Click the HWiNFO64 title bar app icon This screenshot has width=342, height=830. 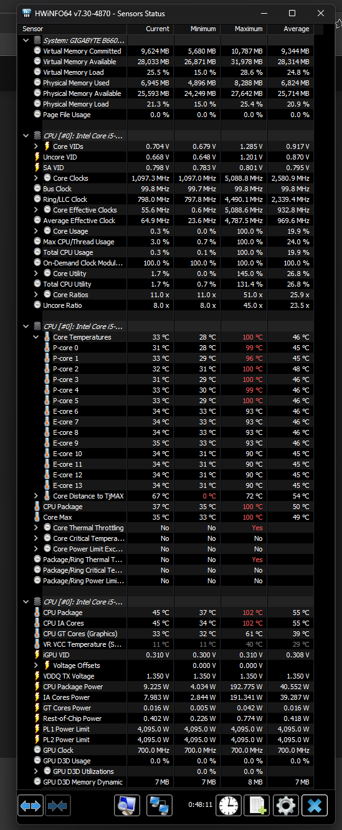click(x=27, y=13)
